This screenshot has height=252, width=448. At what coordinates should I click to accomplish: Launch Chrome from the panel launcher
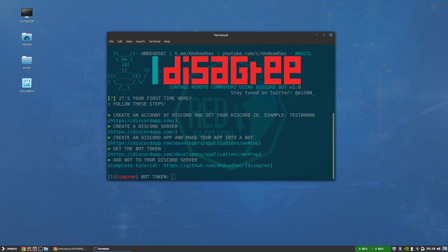(24, 249)
